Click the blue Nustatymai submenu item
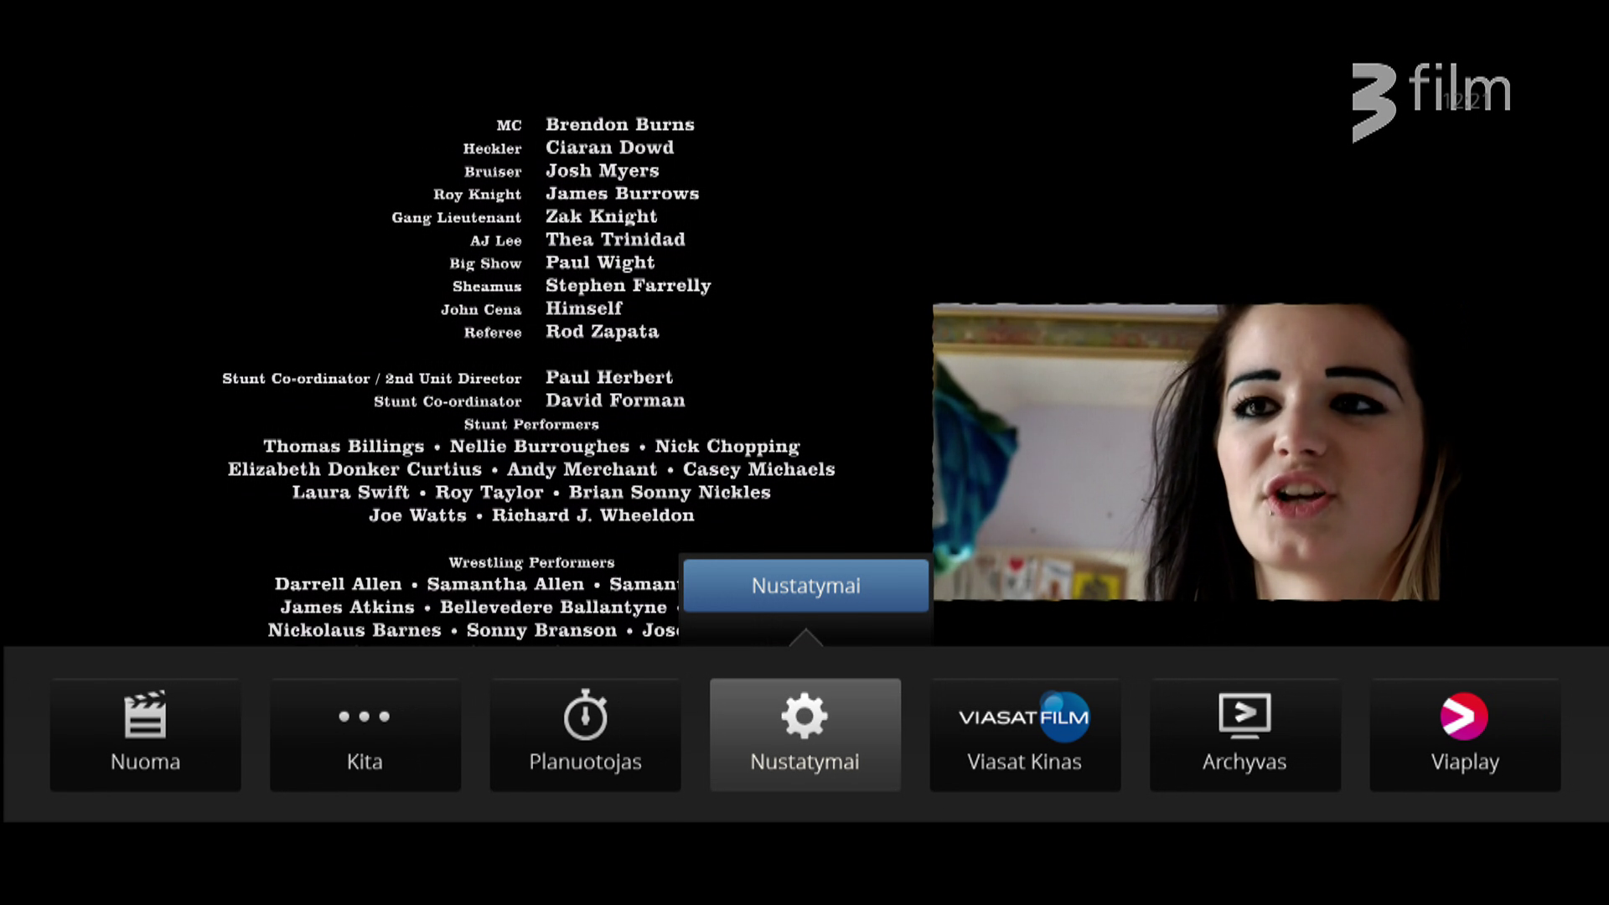1609x905 pixels. point(805,586)
